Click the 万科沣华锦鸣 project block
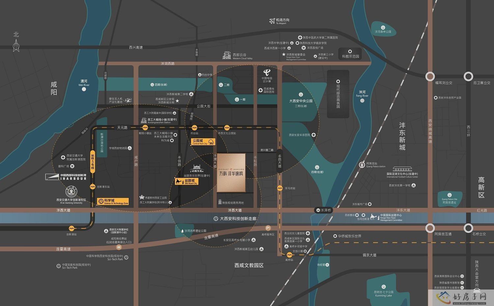Viewport: 494px width, 306px height. click(231, 173)
